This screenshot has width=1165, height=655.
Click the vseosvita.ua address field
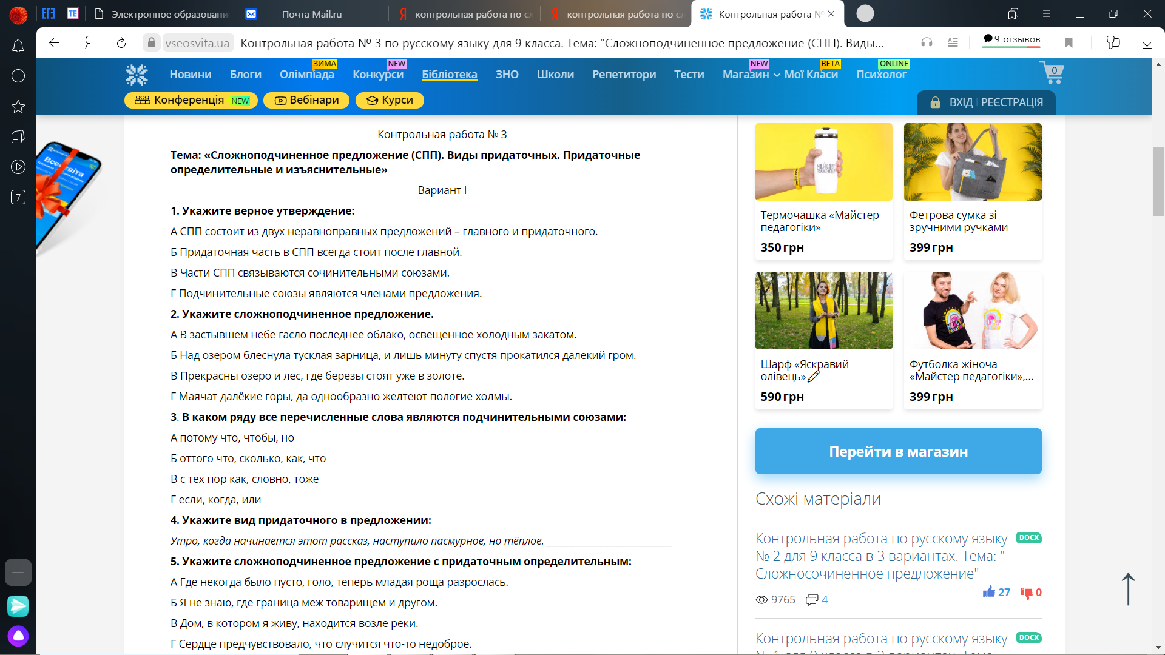click(197, 43)
